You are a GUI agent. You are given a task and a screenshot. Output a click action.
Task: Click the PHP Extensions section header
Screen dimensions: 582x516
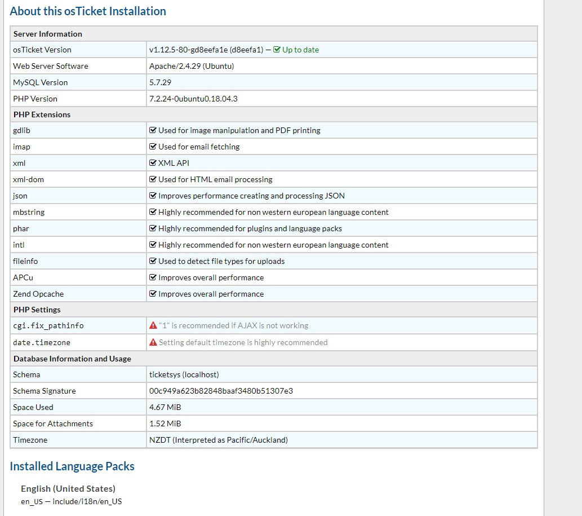[x=42, y=114]
